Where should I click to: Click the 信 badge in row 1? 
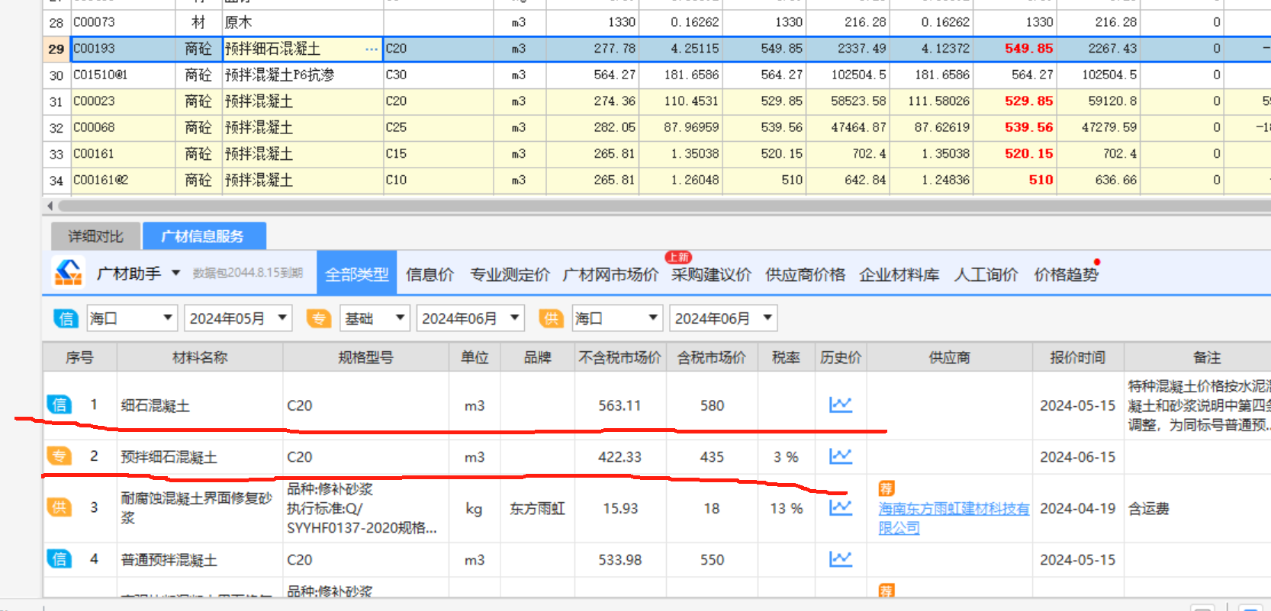pyautogui.click(x=59, y=405)
